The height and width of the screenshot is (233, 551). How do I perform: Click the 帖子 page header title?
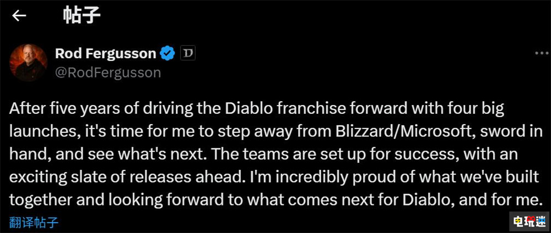(x=82, y=15)
